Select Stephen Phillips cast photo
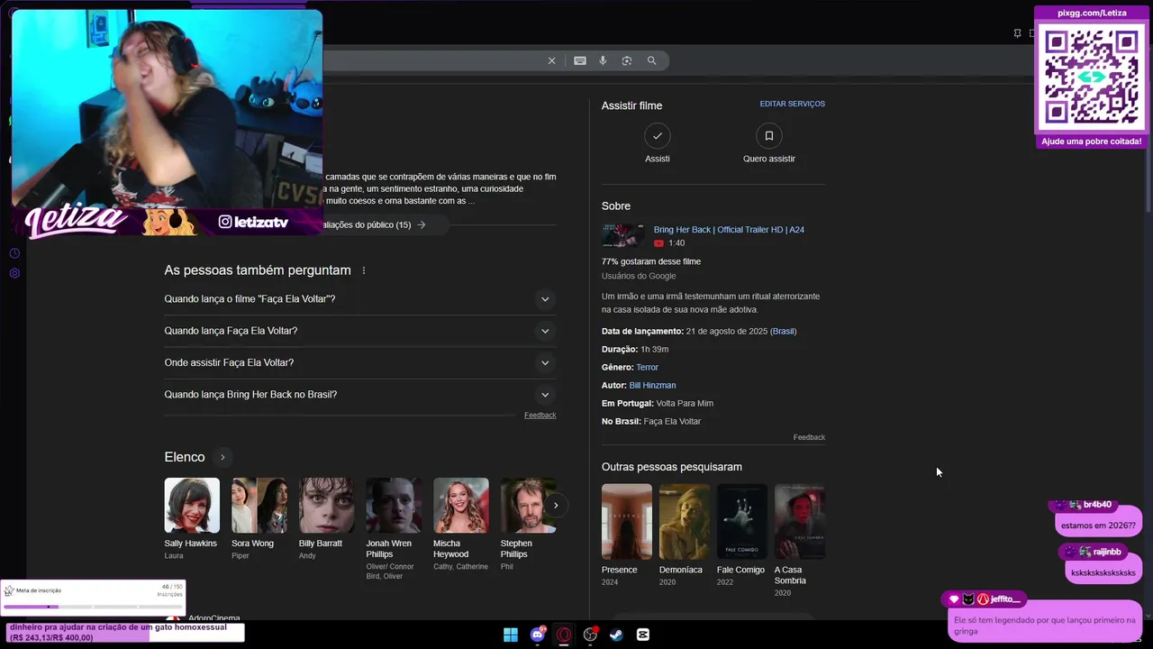This screenshot has width=1153, height=649. [x=526, y=506]
